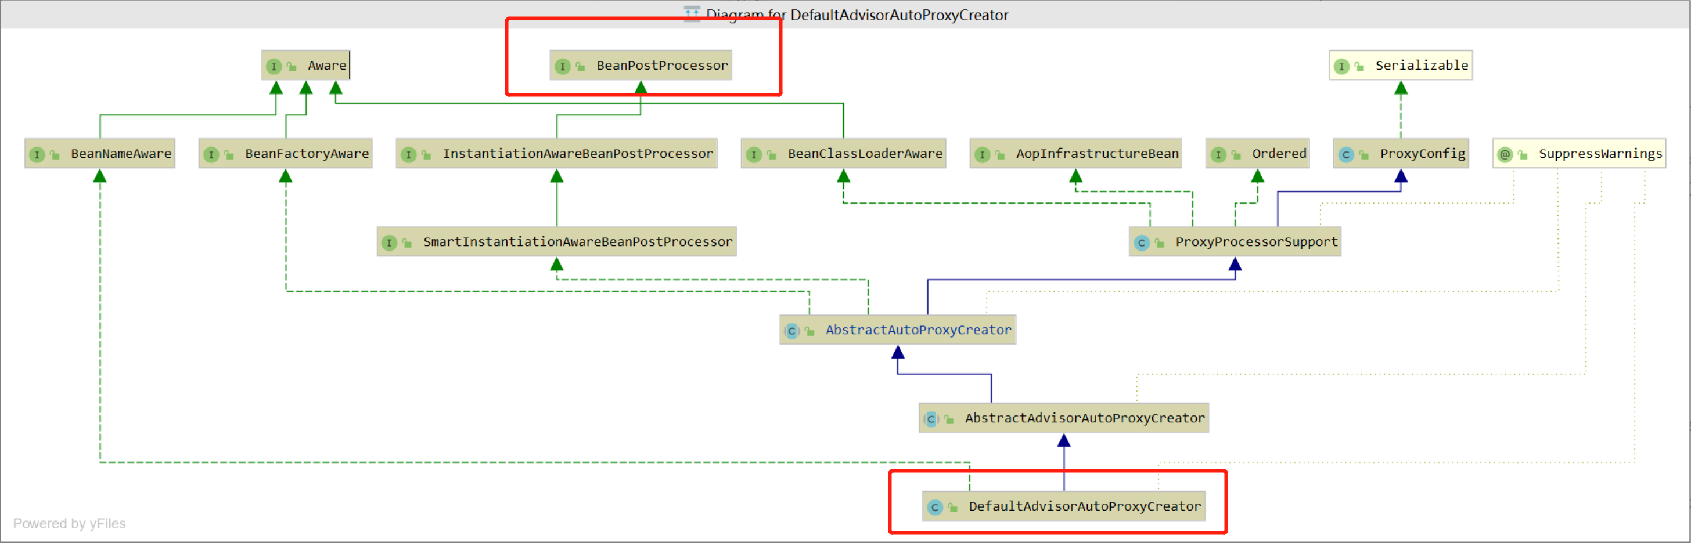Click the interface icon on InstantiationAwareBeanPostProcessor
This screenshot has height=543, width=1691.
(x=408, y=155)
